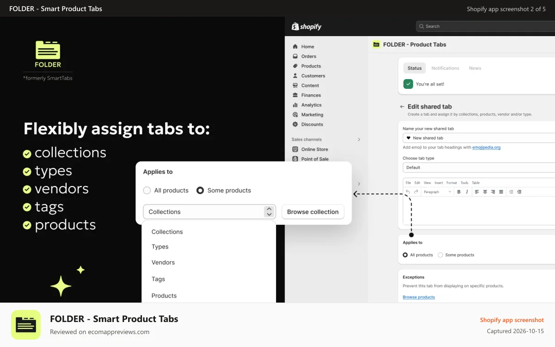Click the Shopify Search field
555x347 pixels.
485,26
